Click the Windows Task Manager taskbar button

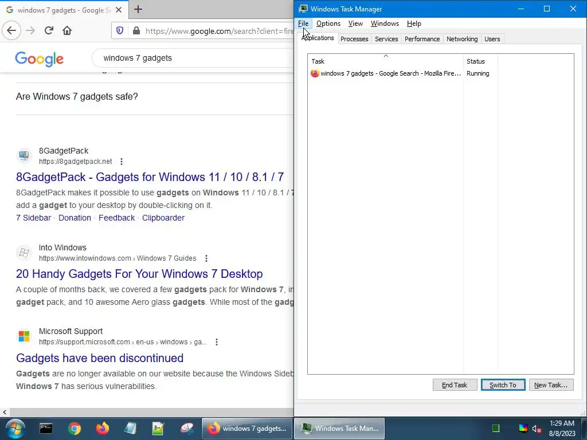point(339,429)
